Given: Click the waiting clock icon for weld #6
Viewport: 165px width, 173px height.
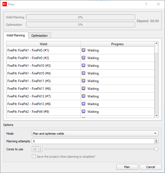Looking at the screenshot, I should click(x=84, y=88).
